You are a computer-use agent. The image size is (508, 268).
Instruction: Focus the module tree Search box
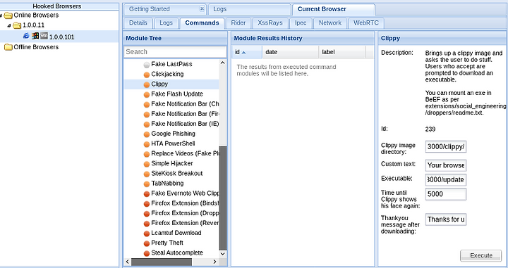pos(175,52)
